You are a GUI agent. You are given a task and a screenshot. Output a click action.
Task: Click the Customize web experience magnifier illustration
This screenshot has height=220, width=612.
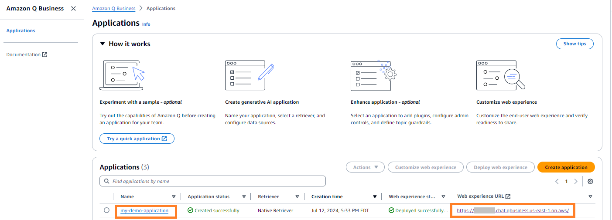pos(500,75)
